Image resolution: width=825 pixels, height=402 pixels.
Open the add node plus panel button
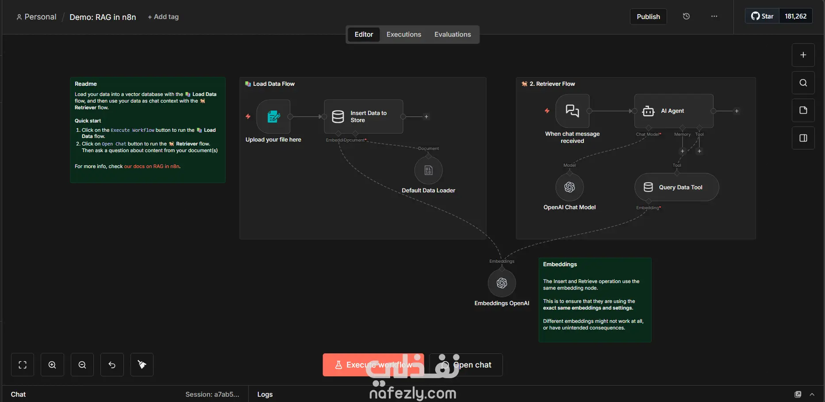coord(803,55)
